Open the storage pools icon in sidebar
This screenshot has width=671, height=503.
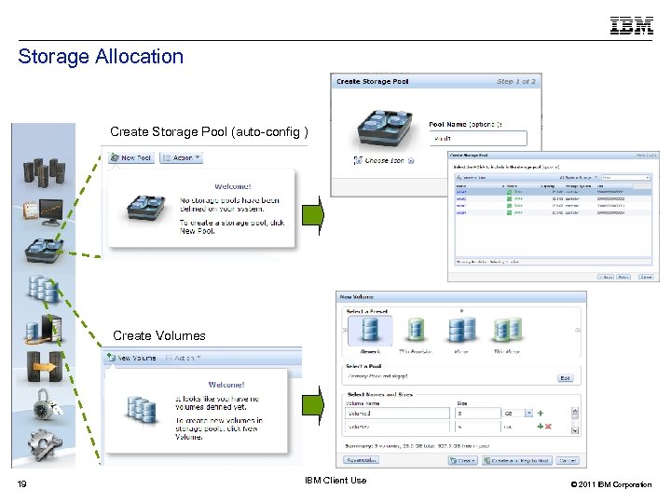(x=45, y=251)
